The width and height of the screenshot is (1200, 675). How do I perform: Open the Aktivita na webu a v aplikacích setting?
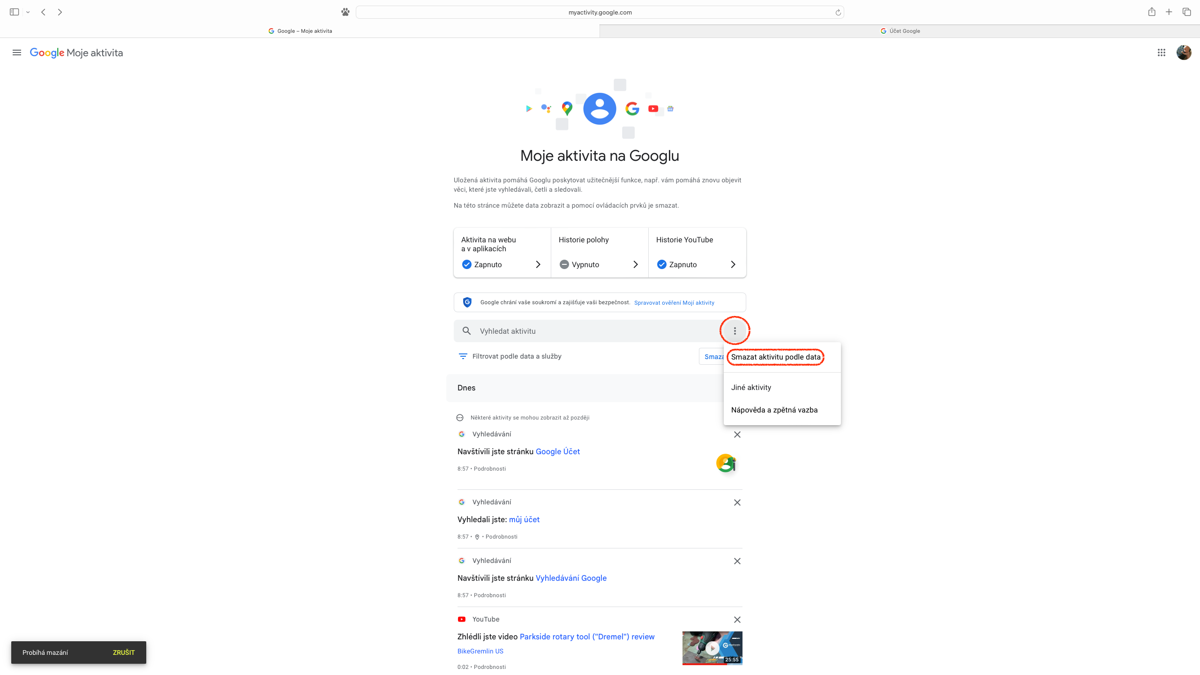pyautogui.click(x=502, y=253)
